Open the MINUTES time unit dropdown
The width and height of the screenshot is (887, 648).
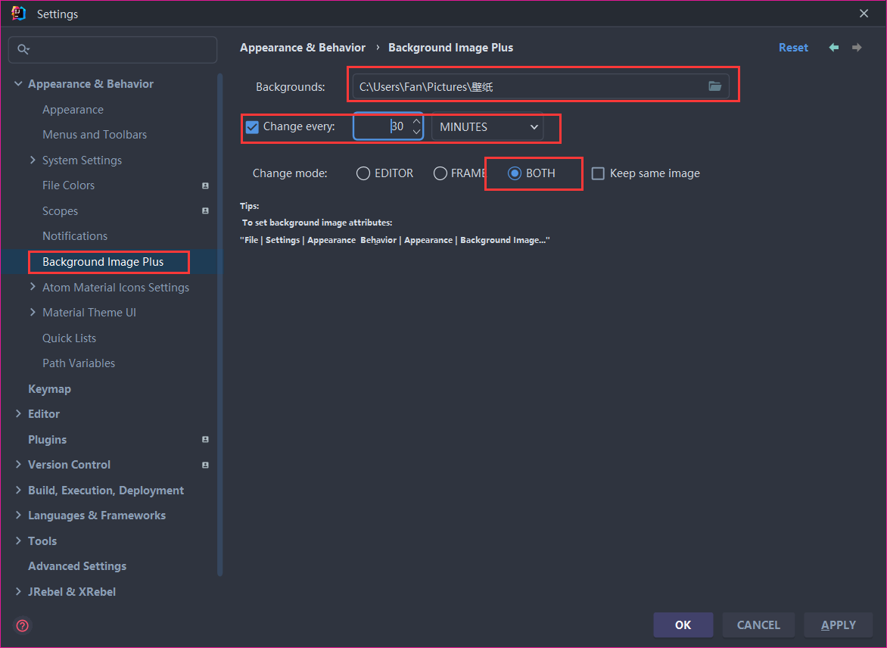487,126
